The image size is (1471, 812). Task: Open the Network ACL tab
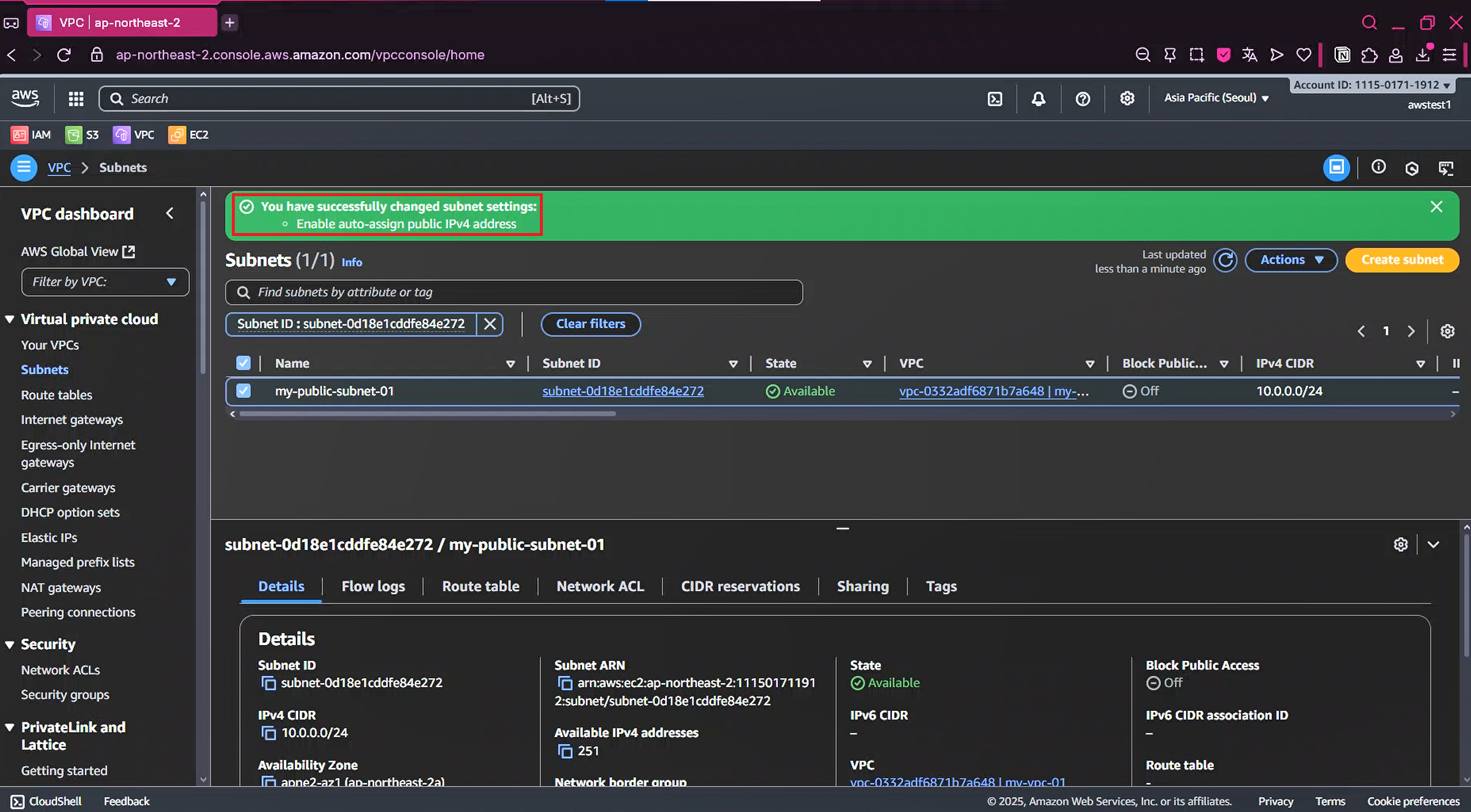click(x=600, y=586)
